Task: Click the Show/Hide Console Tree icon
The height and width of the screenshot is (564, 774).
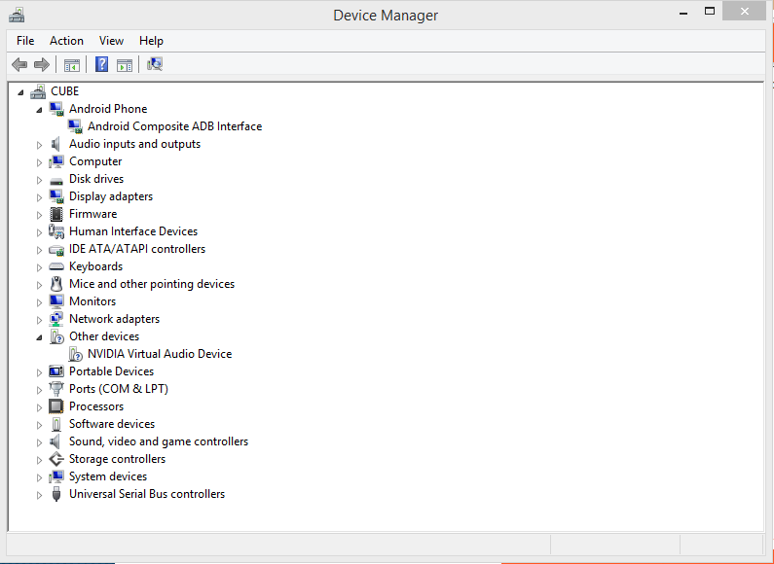Action: pyautogui.click(x=71, y=65)
